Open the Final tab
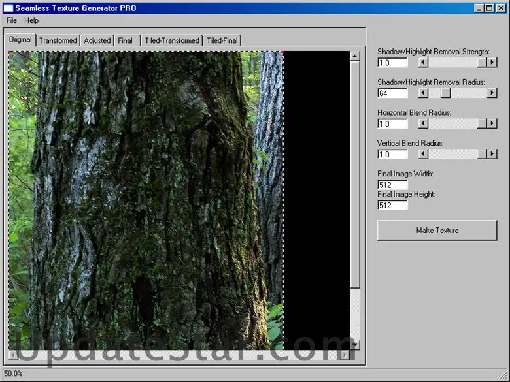The image size is (510, 382). [x=126, y=40]
